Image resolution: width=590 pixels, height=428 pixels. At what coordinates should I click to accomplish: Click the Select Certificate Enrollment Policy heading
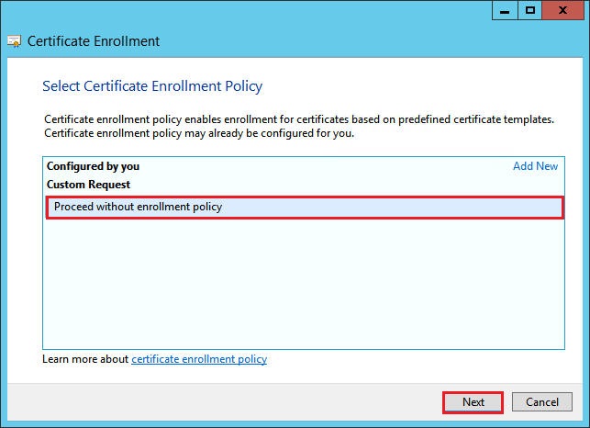coord(152,86)
